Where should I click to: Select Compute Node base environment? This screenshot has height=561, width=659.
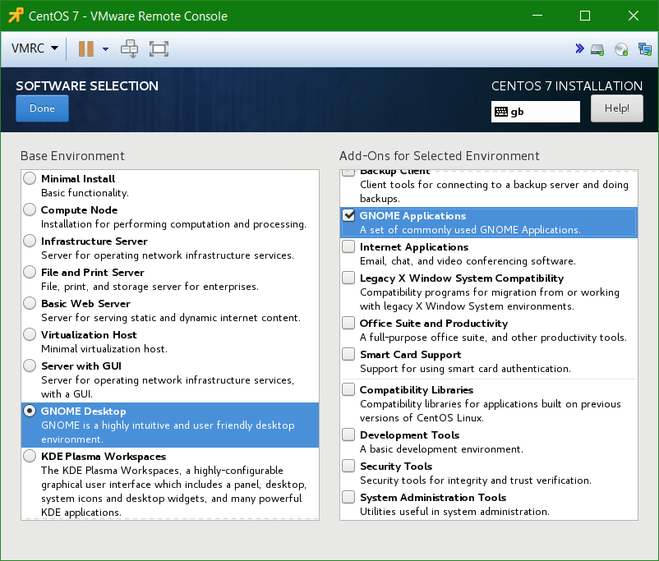tap(30, 209)
